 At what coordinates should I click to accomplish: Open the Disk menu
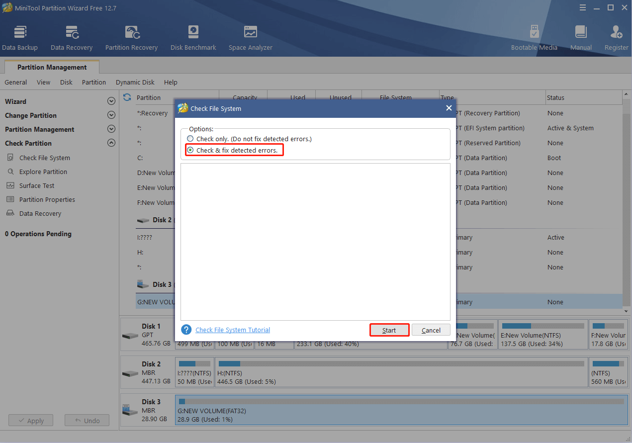coord(66,82)
